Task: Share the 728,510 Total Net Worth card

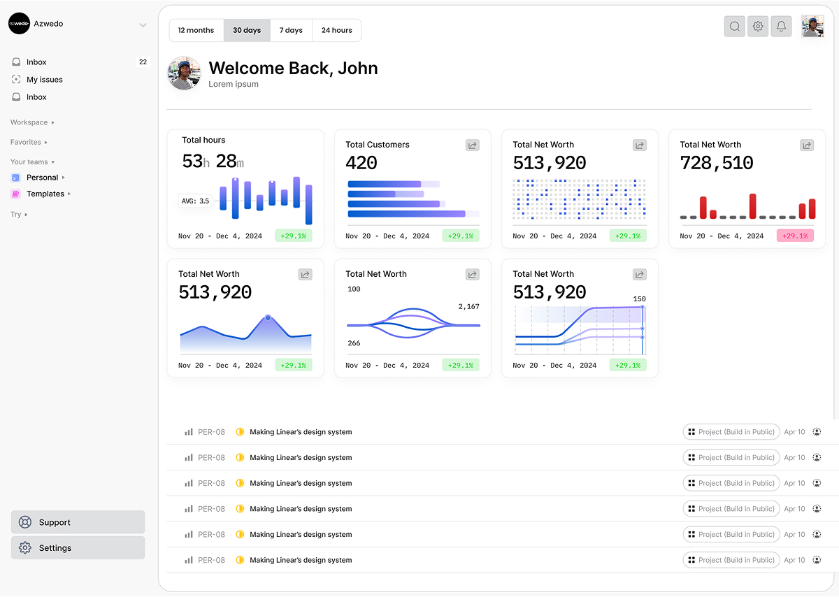Action: 807,145
